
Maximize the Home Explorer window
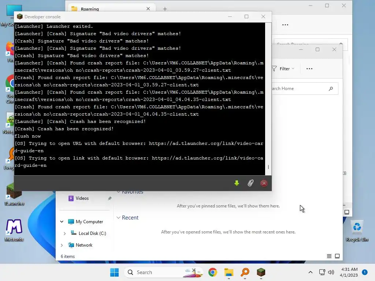click(318, 49)
